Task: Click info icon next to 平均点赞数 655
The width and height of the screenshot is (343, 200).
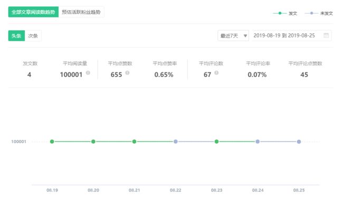Action: tap(127, 73)
